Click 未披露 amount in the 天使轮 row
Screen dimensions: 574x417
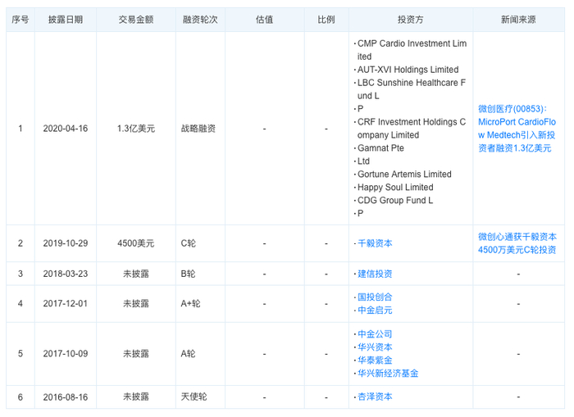pyautogui.click(x=136, y=397)
